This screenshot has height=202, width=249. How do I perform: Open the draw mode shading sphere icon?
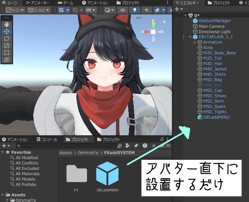pyautogui.click(x=108, y=10)
